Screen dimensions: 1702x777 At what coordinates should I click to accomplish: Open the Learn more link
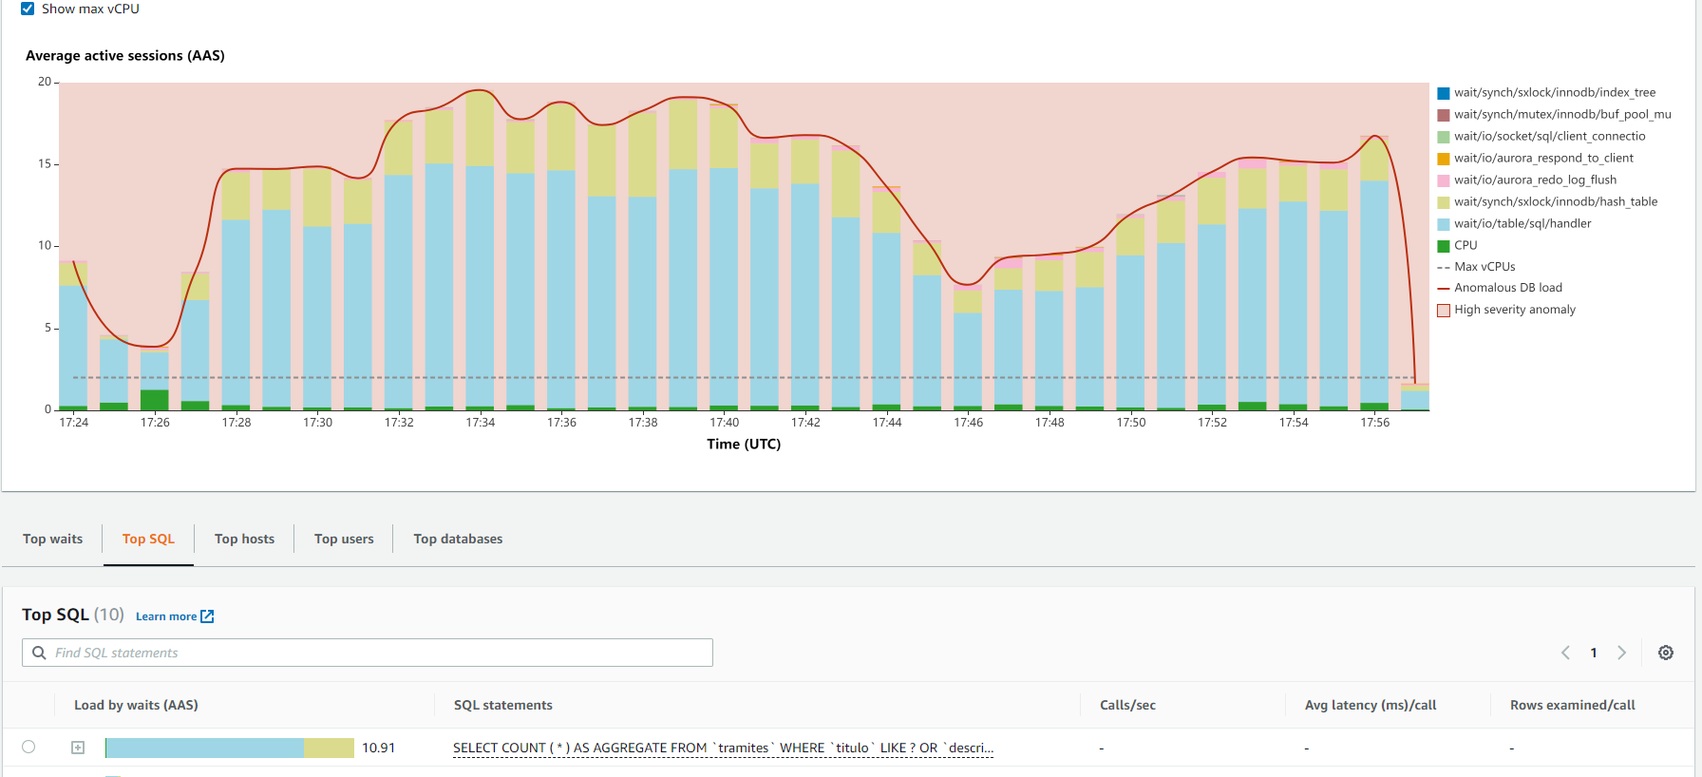click(x=166, y=616)
